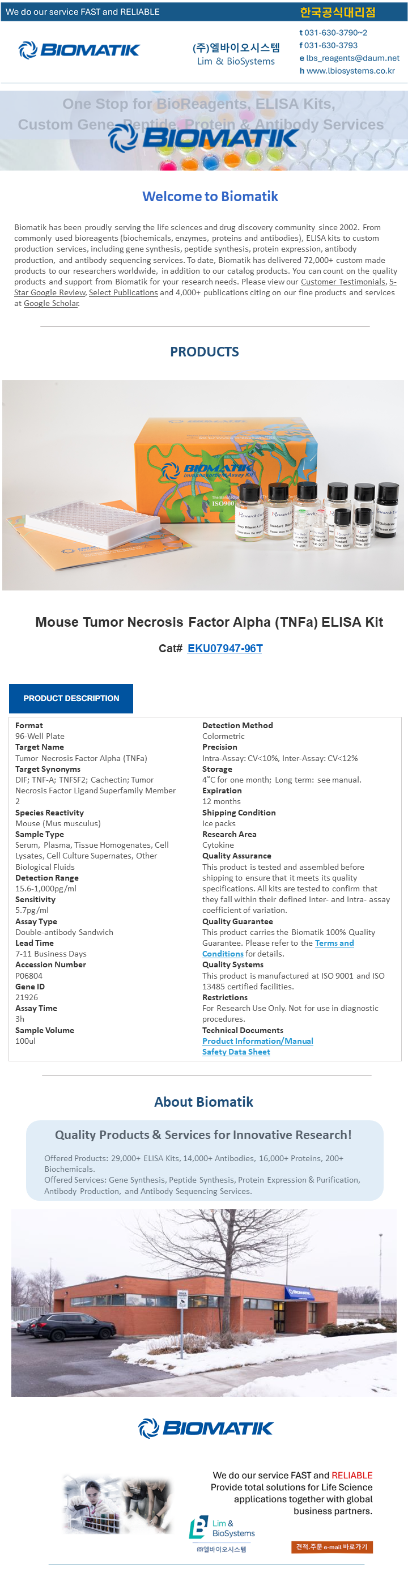Click the Biomatik banner logo image
Viewport: 408px width, 1581px height.
[203, 138]
